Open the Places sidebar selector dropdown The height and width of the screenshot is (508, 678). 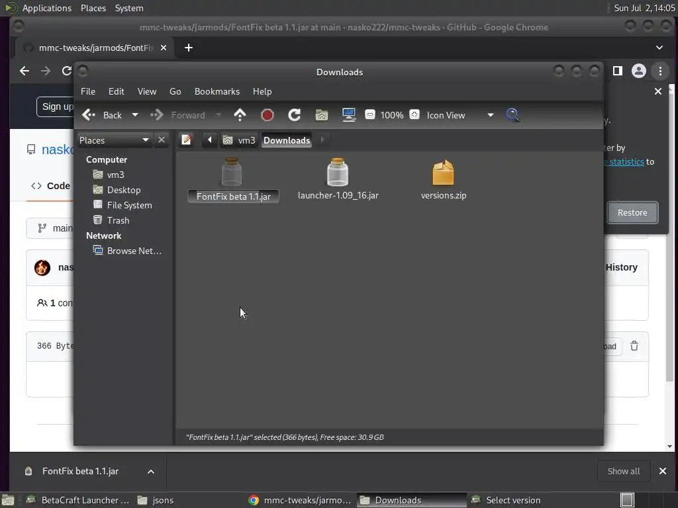tap(114, 140)
